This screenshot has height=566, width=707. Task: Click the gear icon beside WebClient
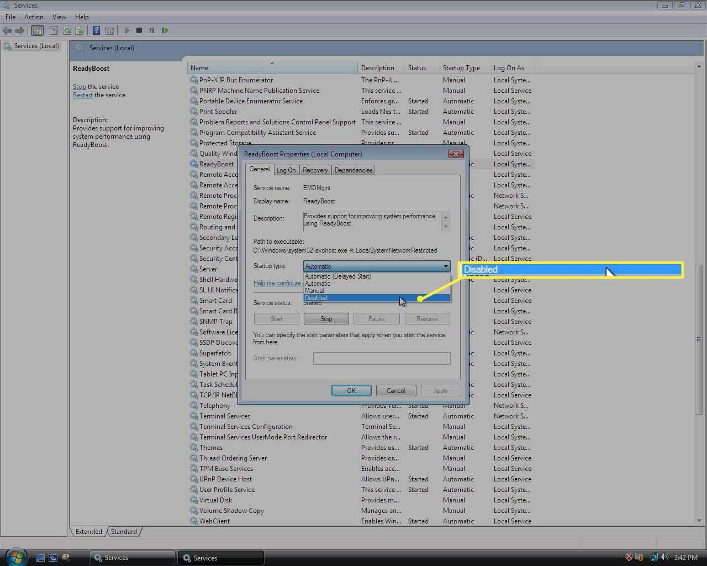pyautogui.click(x=194, y=521)
